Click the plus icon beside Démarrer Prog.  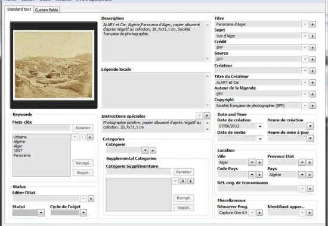[x=259, y=213]
